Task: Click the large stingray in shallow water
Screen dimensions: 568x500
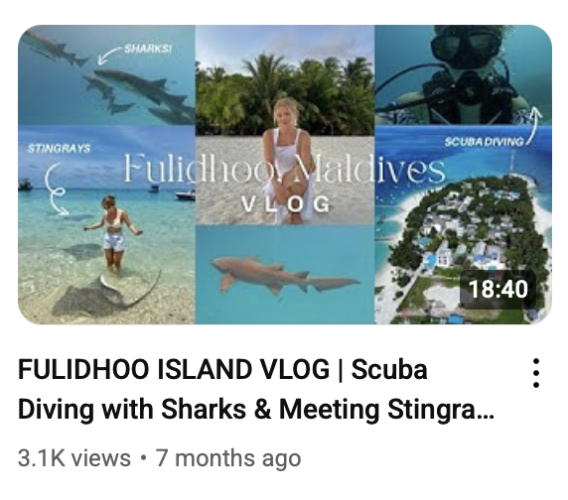Action: (x=105, y=295)
